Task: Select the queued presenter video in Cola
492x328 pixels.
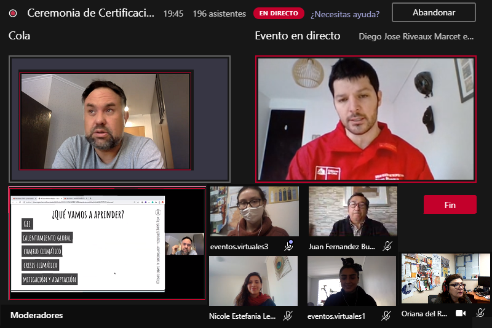Action: [105, 121]
